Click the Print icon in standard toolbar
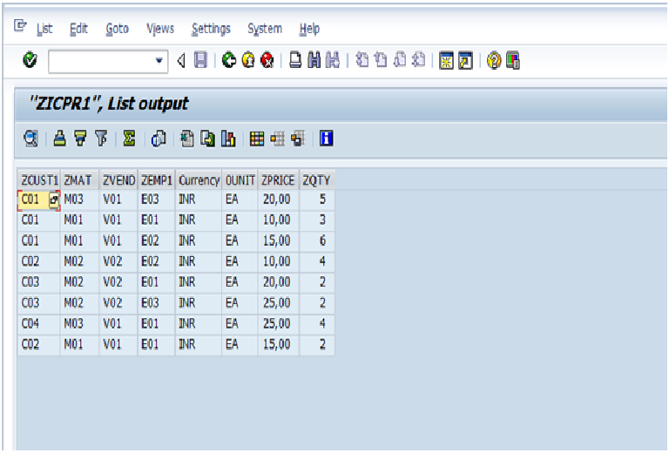This screenshot has width=669, height=453. click(x=295, y=60)
